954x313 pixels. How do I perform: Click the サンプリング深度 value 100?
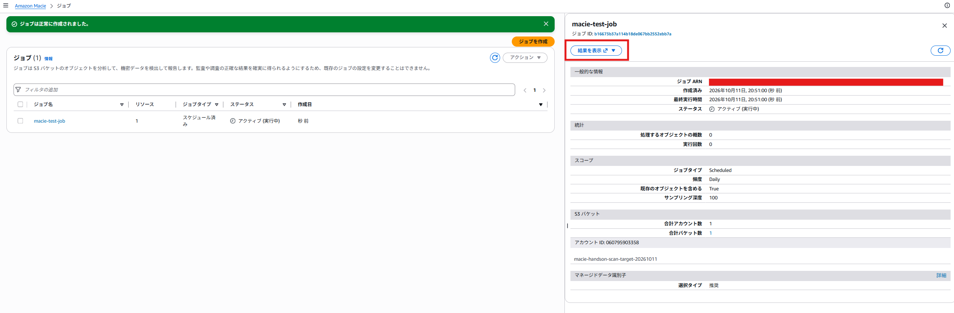pyautogui.click(x=713, y=198)
